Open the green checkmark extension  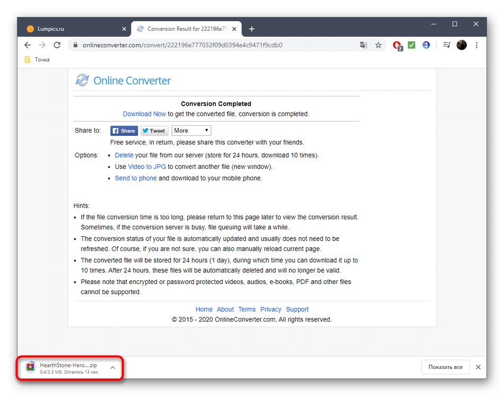tap(411, 45)
